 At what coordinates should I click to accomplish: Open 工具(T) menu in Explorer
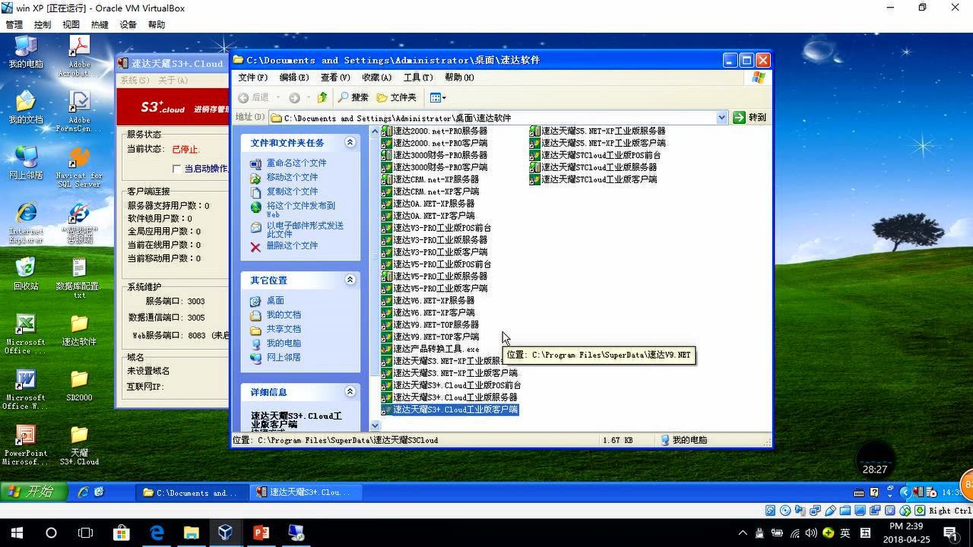418,77
